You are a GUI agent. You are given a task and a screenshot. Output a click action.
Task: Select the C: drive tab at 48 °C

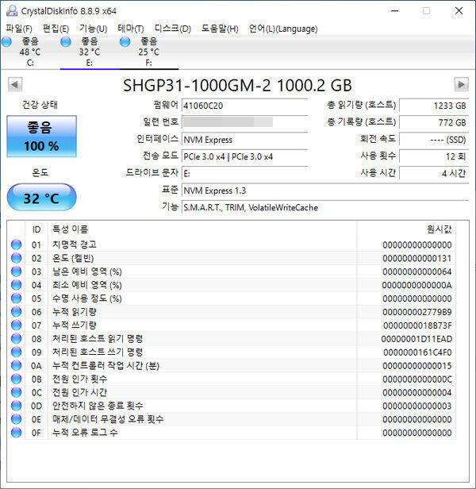pos(30,52)
